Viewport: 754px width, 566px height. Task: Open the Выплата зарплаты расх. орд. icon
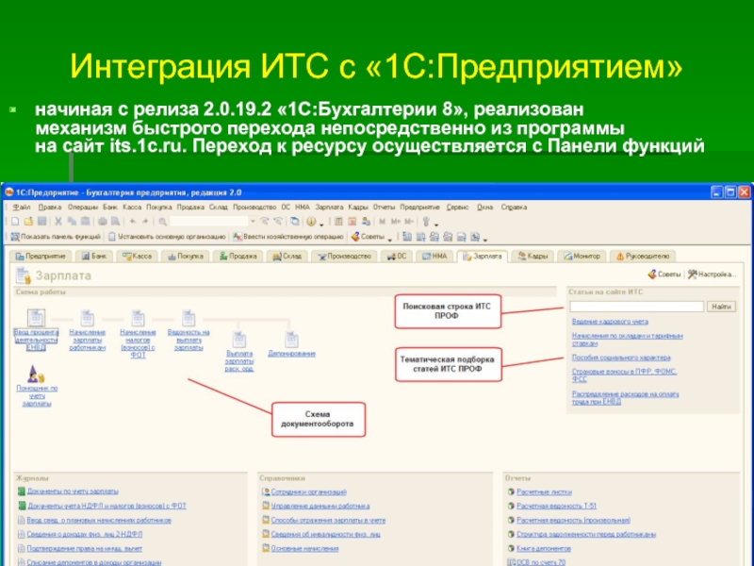pos(239,340)
